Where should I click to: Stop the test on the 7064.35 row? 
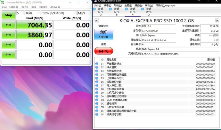click(8, 25)
